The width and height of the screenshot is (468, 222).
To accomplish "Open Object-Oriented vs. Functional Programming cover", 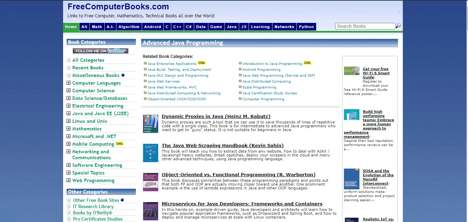I will click(150, 182).
